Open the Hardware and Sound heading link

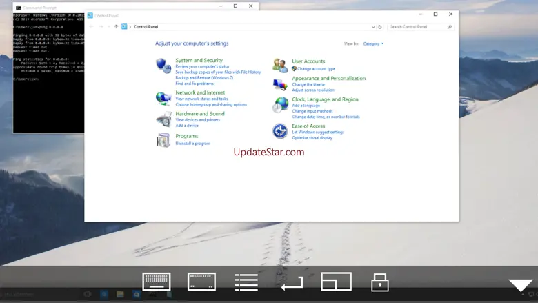(200, 114)
